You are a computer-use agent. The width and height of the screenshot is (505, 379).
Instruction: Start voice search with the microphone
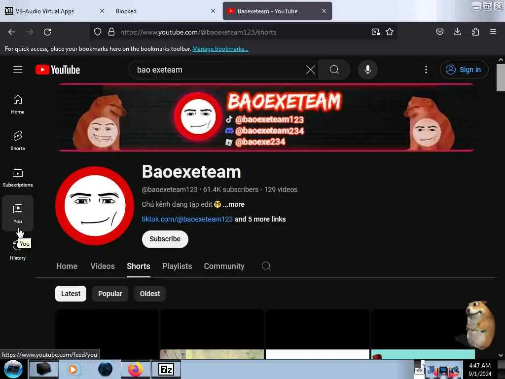(368, 70)
